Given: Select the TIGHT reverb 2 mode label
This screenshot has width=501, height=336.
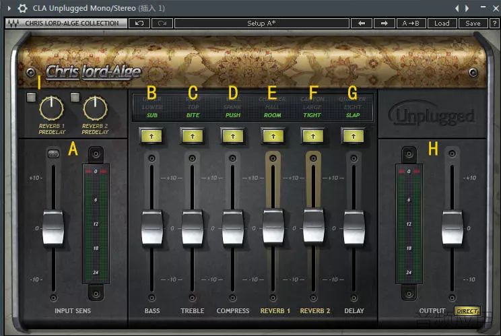Looking at the screenshot, I should click(312, 115).
